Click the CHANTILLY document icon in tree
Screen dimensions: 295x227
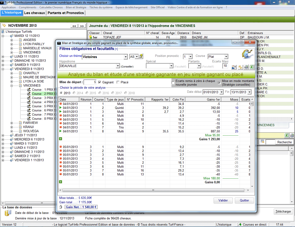tap(21, 73)
